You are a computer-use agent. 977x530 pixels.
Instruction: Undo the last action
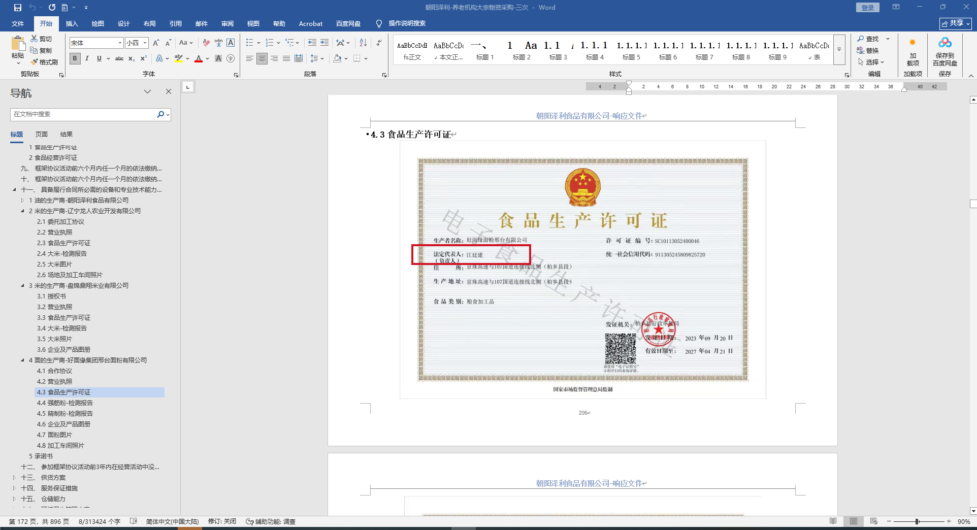click(x=32, y=8)
